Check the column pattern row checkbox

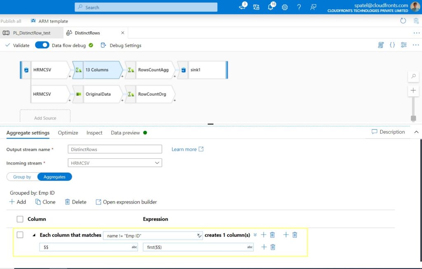[x=20, y=235]
